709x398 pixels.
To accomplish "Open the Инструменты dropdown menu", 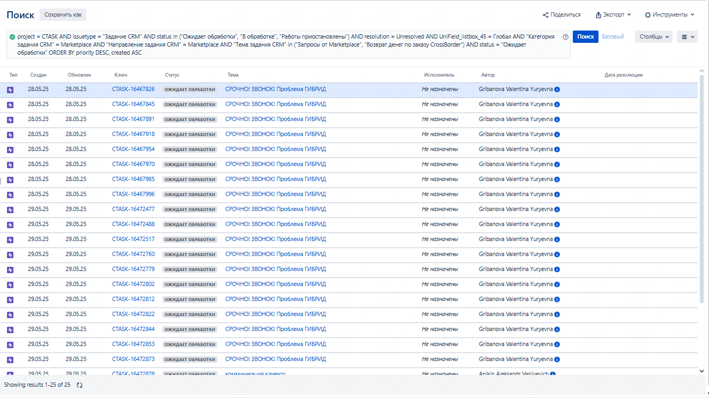I will pos(669,15).
